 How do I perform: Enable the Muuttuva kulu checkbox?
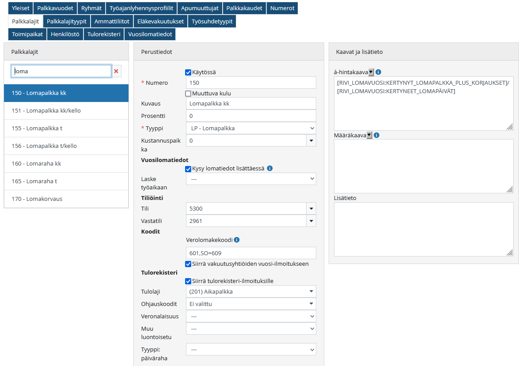[x=188, y=94]
